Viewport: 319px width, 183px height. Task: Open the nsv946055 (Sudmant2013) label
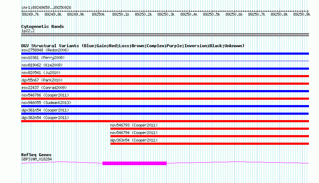click(x=46, y=103)
